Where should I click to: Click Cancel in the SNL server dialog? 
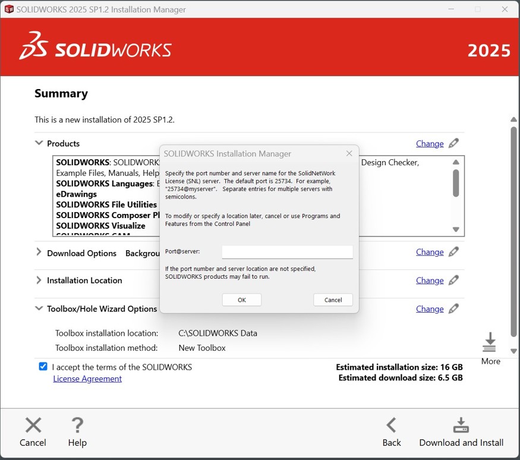pyautogui.click(x=333, y=300)
